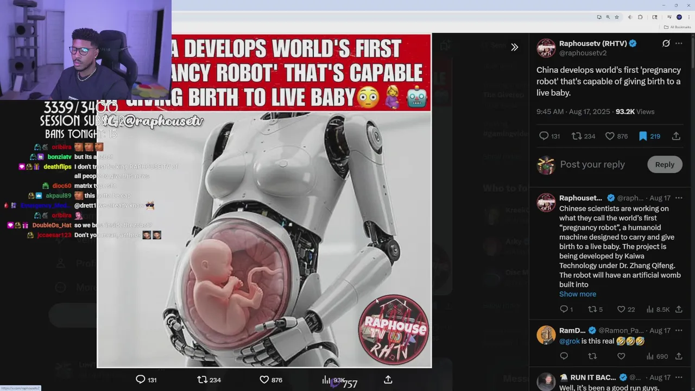Open the Chrome profile avatar
Viewport: 695px width, 391px height.
(679, 17)
